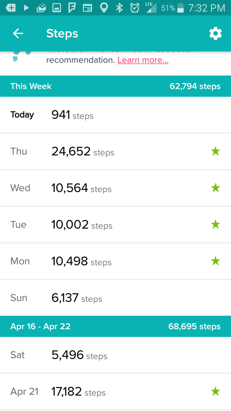Open the Learn more link

[x=143, y=60]
